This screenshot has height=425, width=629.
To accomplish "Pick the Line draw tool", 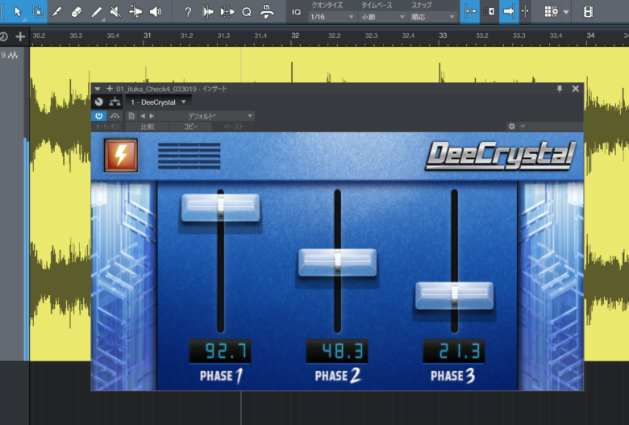I will point(96,12).
